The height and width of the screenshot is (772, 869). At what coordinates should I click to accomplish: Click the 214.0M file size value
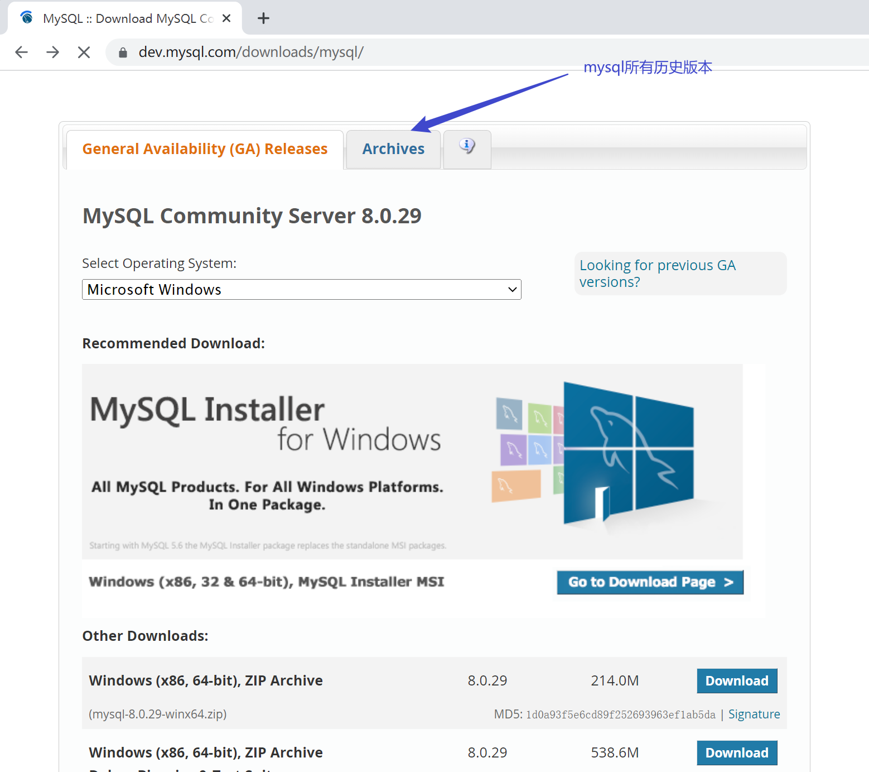615,681
